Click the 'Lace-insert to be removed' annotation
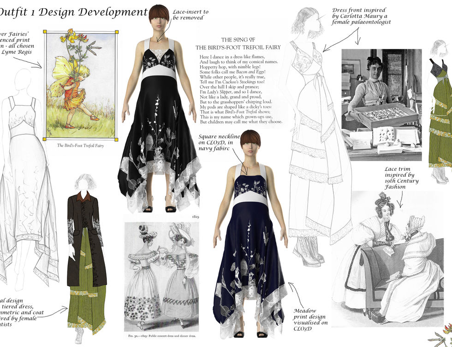452x347 pixels. click(190, 14)
